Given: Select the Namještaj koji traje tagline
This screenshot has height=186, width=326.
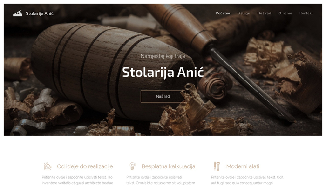Looking at the screenshot, I should point(163,56).
